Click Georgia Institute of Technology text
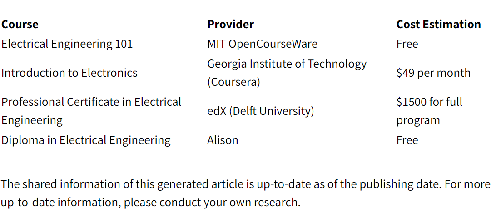This screenshot has height=223, width=501. point(287,64)
